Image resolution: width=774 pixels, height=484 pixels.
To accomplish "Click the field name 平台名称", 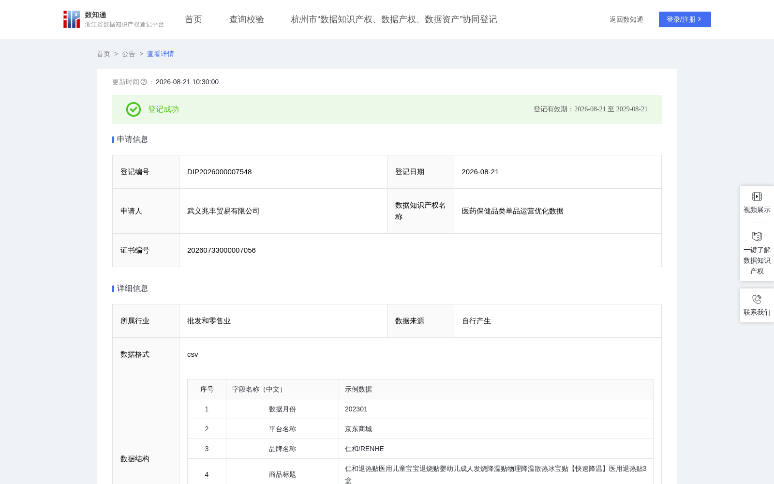I will coord(283,429).
